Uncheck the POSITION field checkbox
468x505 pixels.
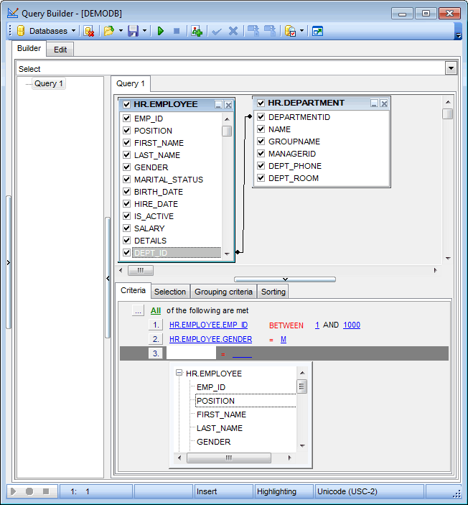(x=126, y=131)
